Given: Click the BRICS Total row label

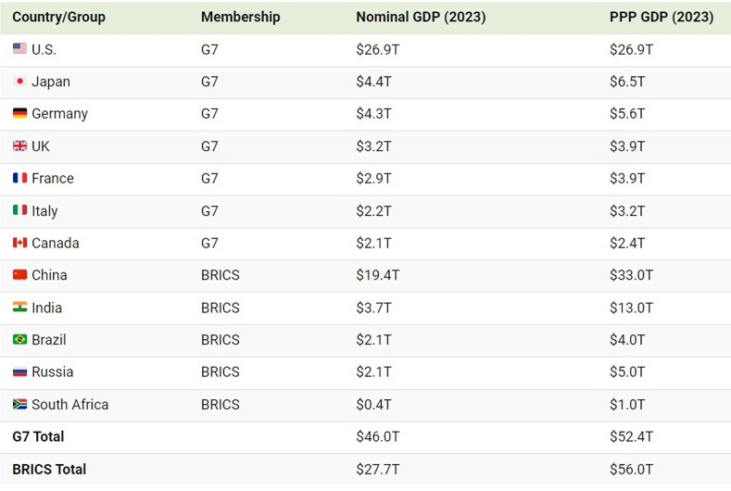Looking at the screenshot, I should tap(49, 469).
